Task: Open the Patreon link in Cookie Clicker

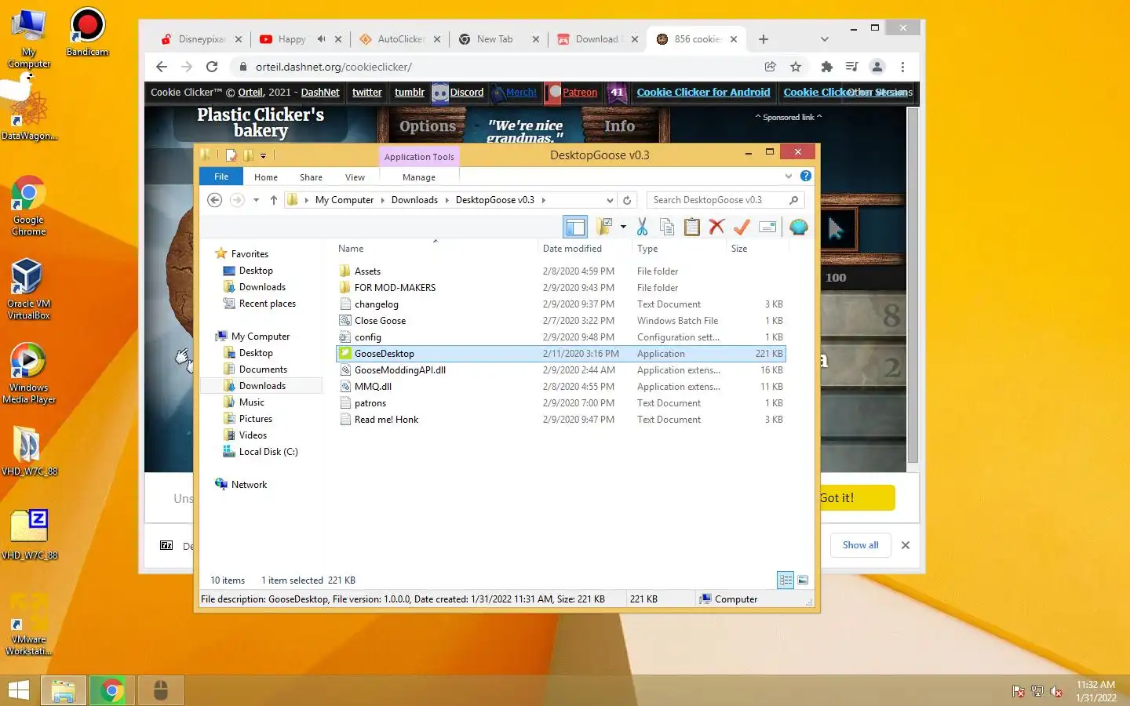Action: pos(580,92)
